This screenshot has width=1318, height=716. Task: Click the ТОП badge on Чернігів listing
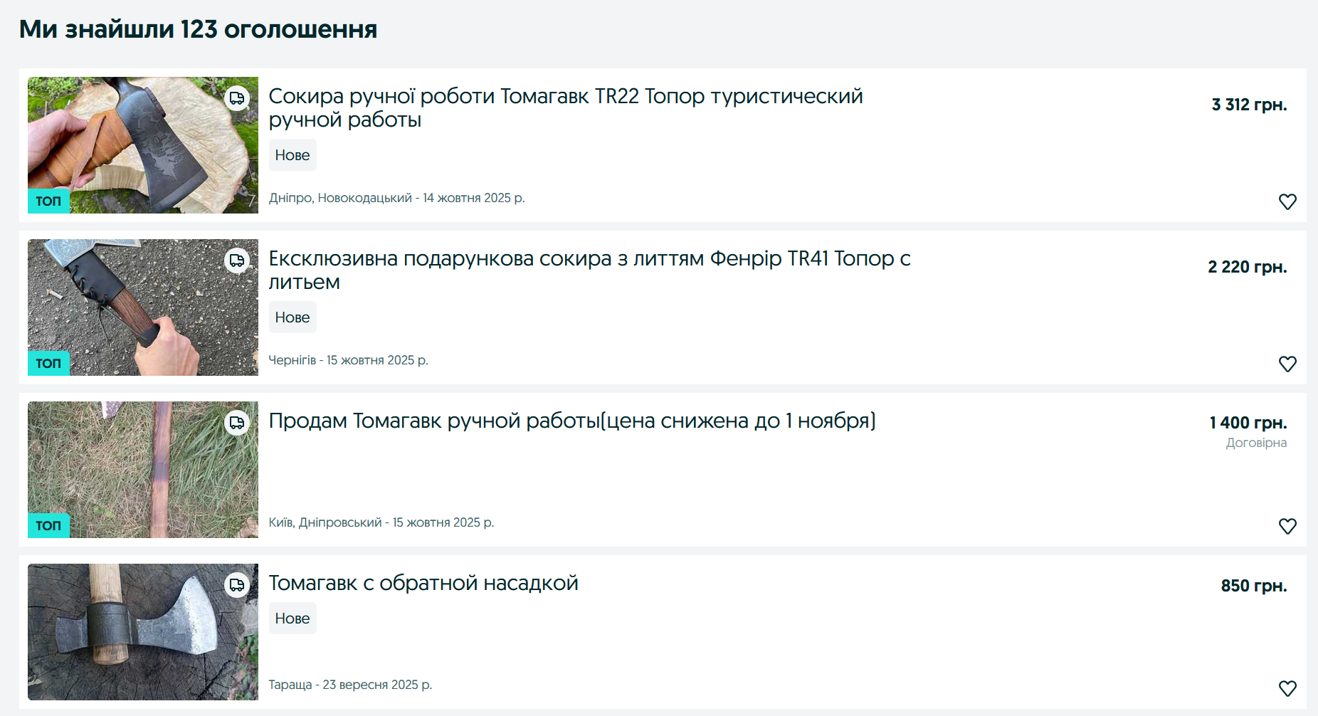pyautogui.click(x=48, y=363)
